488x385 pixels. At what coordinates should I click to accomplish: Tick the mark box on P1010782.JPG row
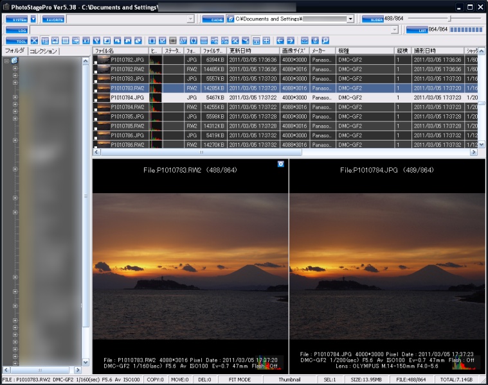point(96,62)
